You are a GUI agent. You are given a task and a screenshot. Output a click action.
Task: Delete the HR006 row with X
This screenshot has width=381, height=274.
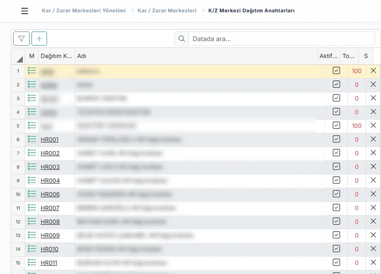[373, 194]
